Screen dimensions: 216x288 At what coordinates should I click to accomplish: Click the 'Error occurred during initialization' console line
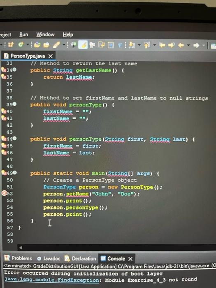point(84,273)
